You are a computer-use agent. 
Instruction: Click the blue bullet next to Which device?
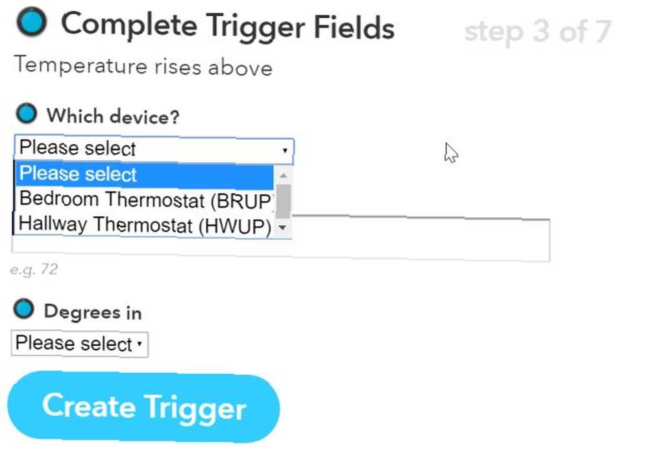coord(27,114)
